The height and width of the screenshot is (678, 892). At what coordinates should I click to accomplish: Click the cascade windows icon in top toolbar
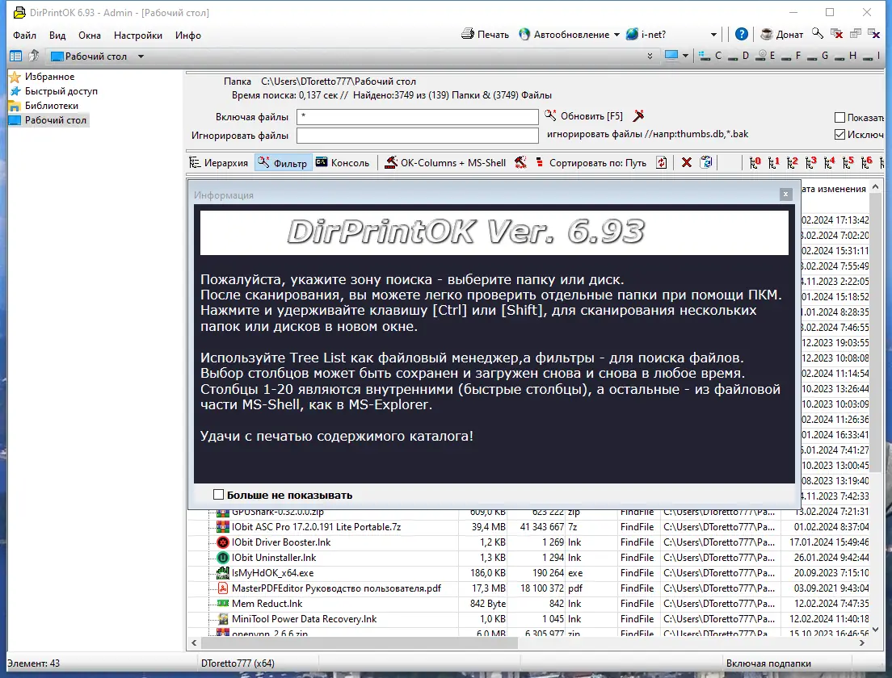[x=855, y=34]
